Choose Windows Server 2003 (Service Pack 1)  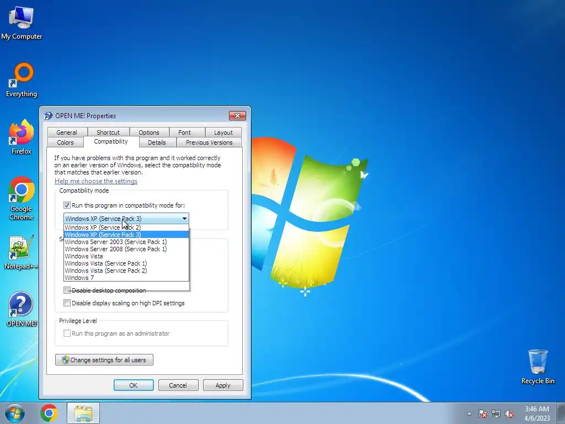click(x=126, y=242)
